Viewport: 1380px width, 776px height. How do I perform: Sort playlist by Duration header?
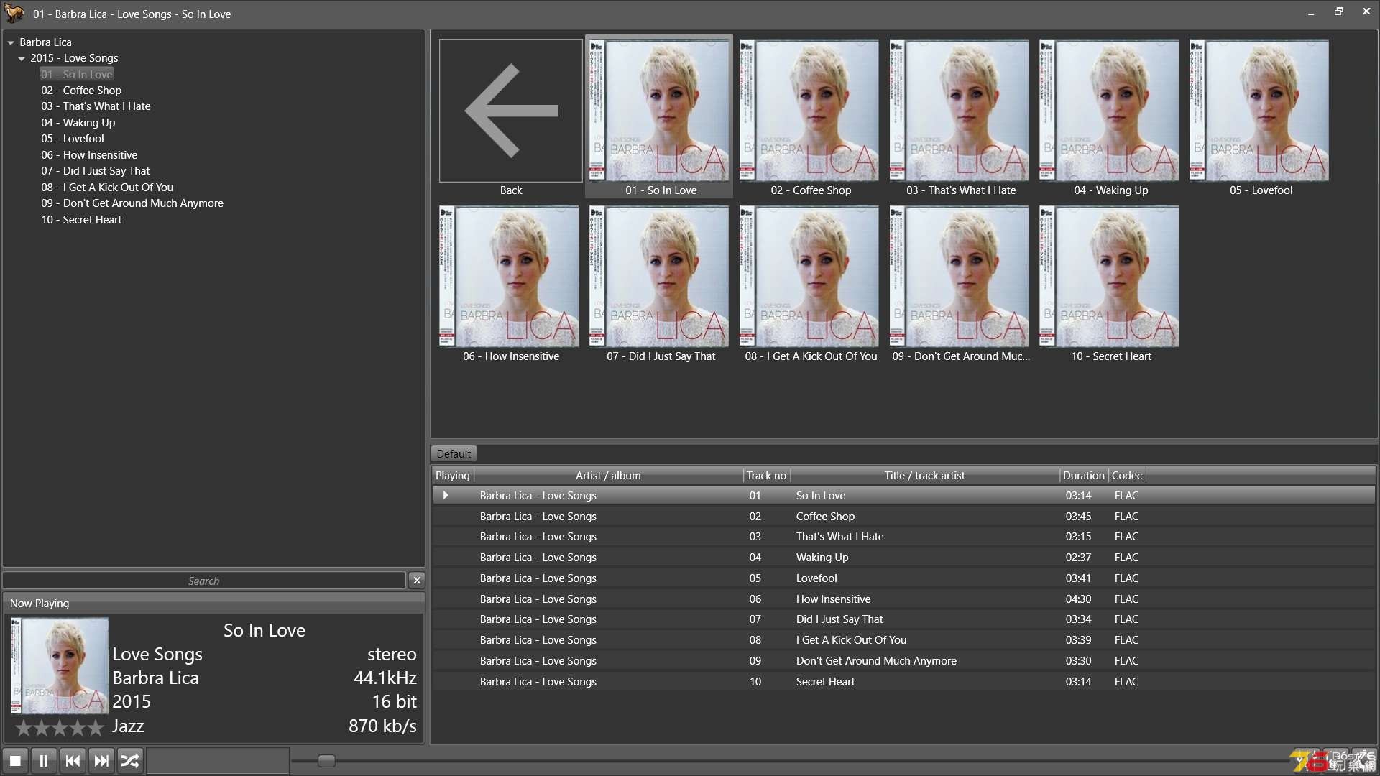coord(1084,476)
